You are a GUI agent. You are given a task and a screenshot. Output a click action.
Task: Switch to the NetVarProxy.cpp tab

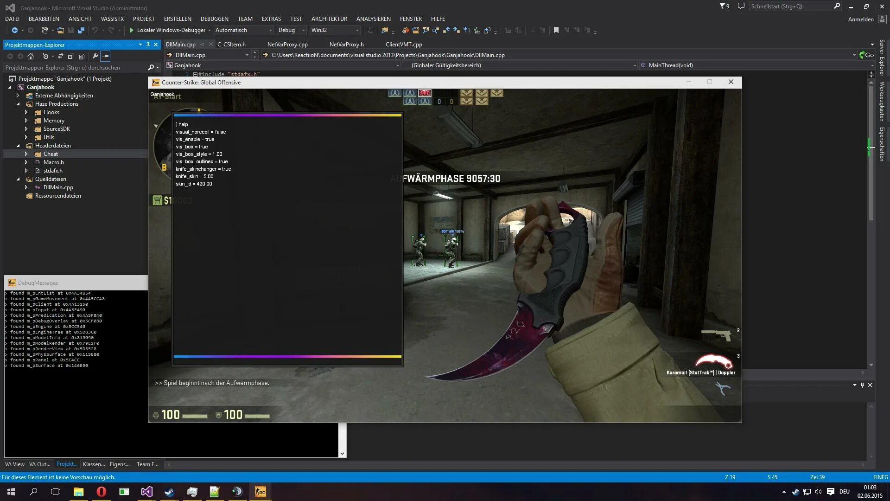(x=287, y=45)
